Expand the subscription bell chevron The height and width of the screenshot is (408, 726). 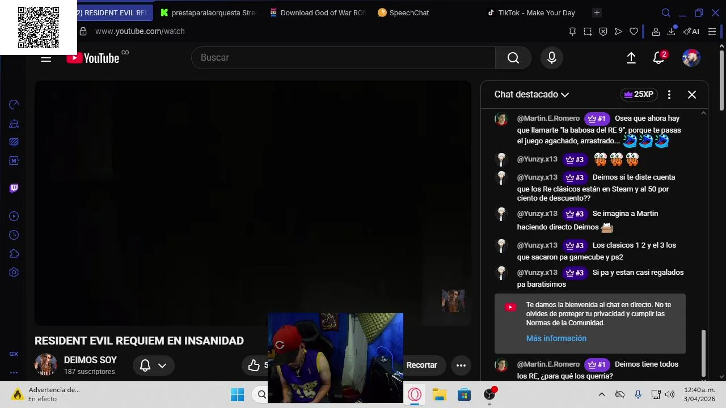162,365
